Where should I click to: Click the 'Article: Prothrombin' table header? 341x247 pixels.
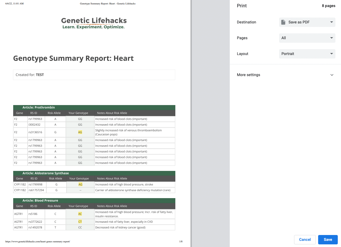[x=94, y=107]
